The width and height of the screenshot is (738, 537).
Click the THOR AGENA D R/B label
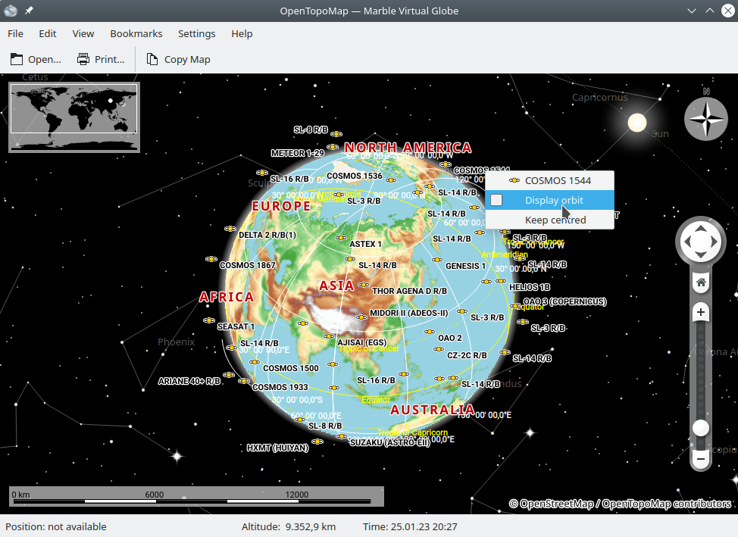(x=409, y=291)
